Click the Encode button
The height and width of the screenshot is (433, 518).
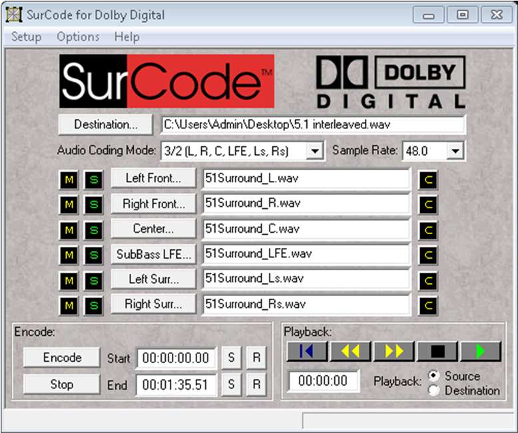62,358
